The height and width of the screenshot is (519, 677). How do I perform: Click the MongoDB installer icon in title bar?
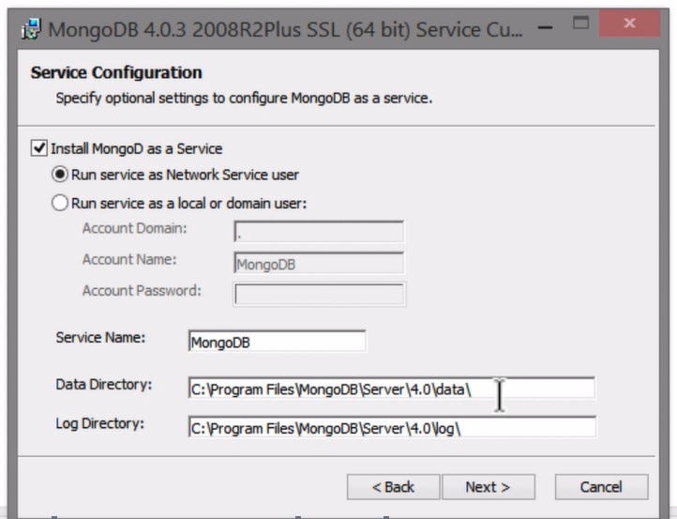click(x=31, y=29)
